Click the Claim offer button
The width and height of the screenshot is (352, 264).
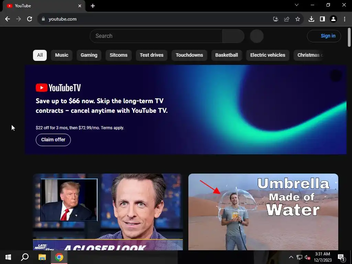[x=53, y=140]
